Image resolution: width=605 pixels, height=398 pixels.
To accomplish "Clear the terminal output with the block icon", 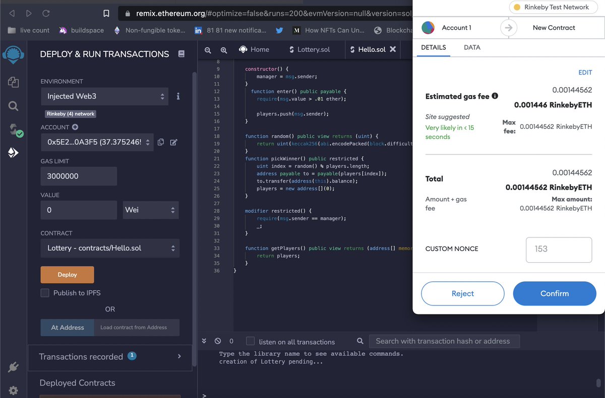I will [217, 341].
